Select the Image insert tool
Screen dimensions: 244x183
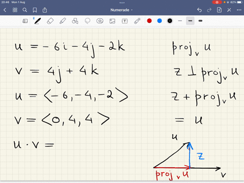pyautogui.click(x=112, y=21)
